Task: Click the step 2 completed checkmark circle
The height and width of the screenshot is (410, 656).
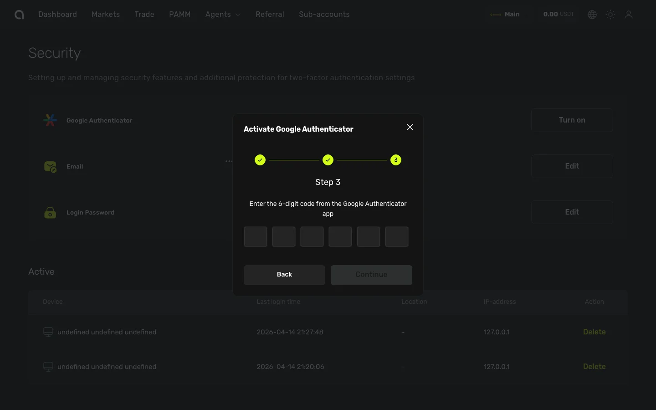Action: coord(328,160)
